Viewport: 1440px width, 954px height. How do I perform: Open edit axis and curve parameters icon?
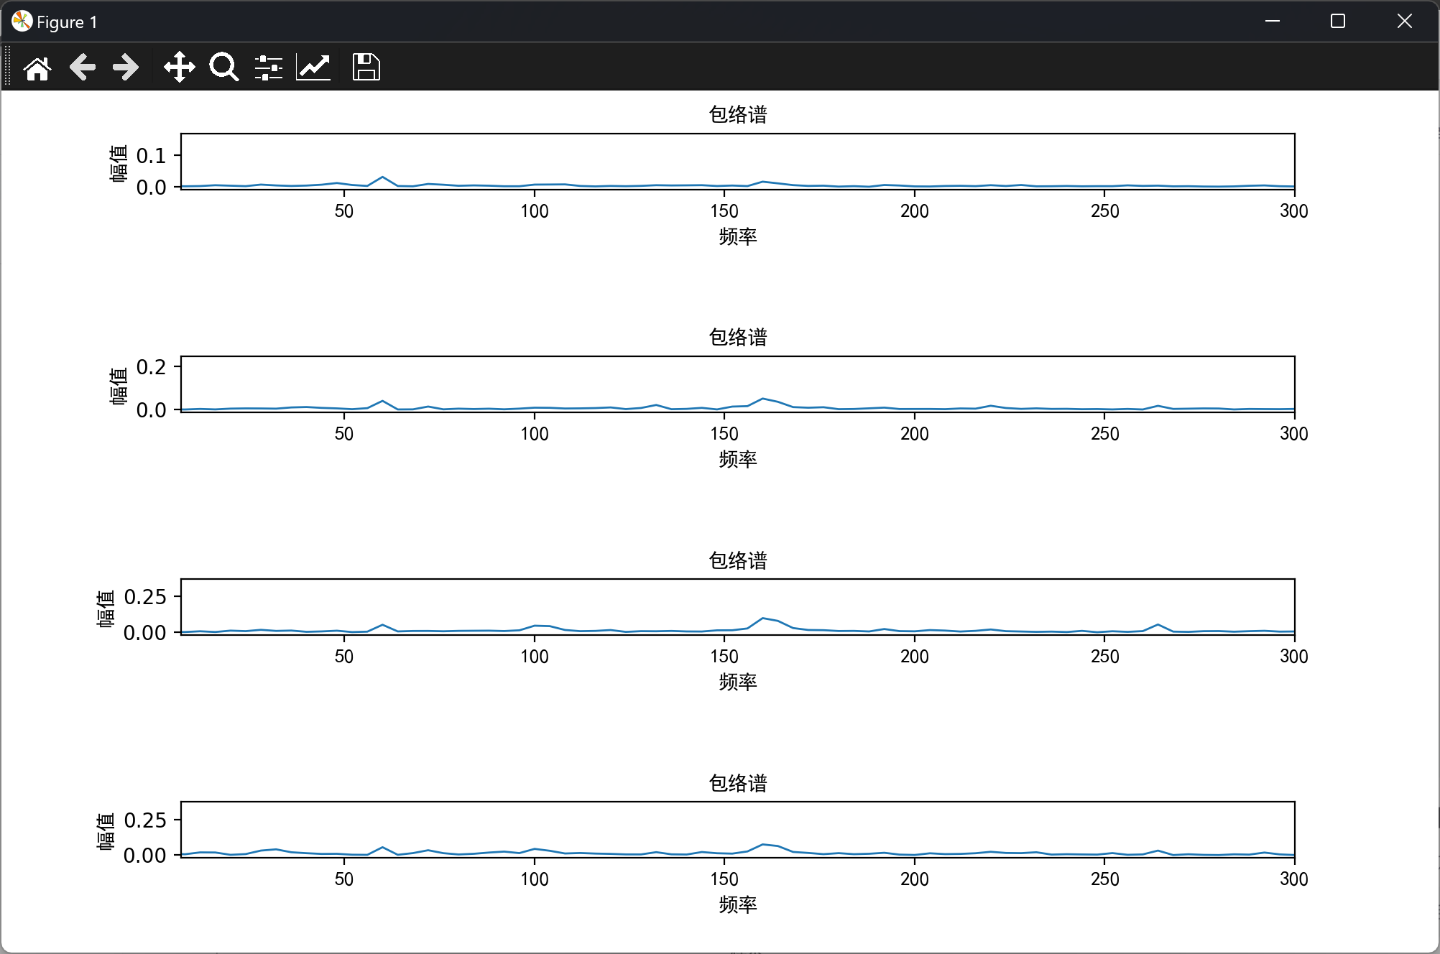click(x=313, y=68)
